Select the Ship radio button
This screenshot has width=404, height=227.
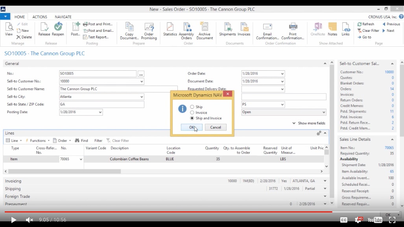point(192,107)
